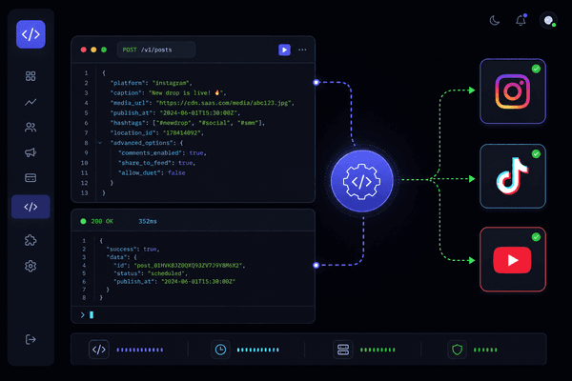Open the billing card icon in sidebar
The width and height of the screenshot is (572, 381).
31,178
